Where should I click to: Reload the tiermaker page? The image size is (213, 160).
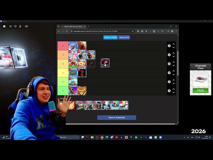click(x=67, y=31)
